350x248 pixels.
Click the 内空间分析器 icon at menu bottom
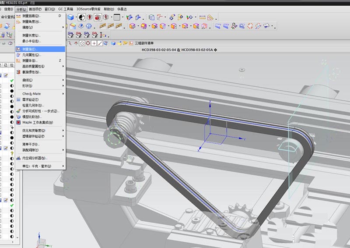pos(18,158)
